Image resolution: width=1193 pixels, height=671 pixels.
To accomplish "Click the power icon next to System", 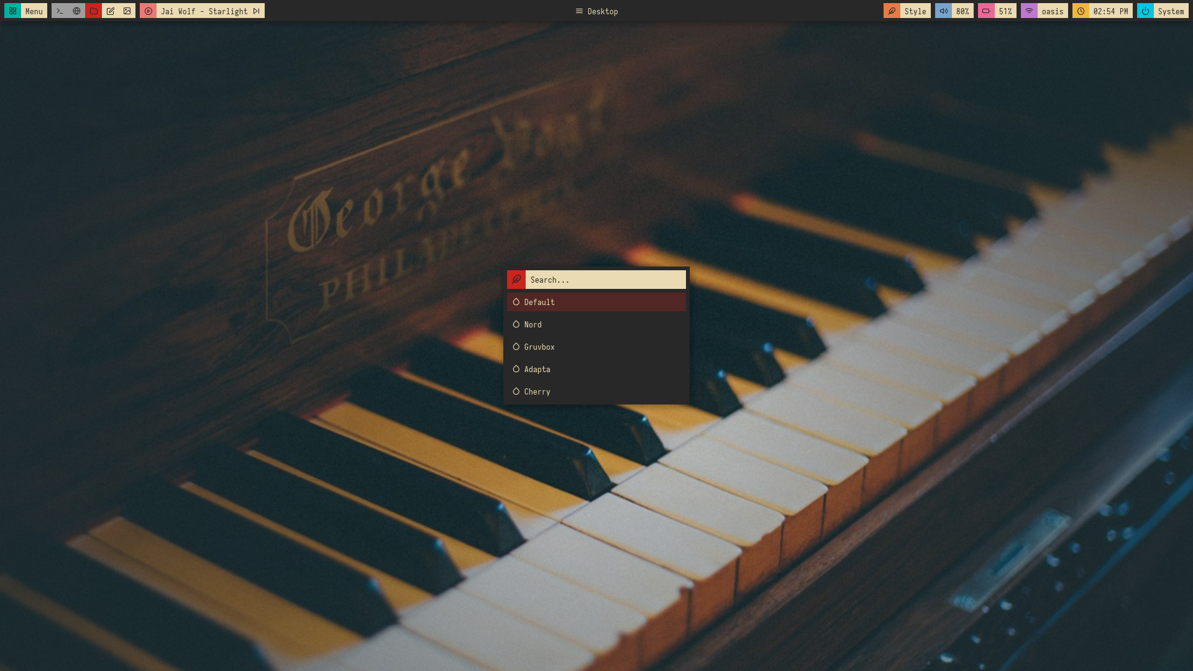I will coord(1145,11).
